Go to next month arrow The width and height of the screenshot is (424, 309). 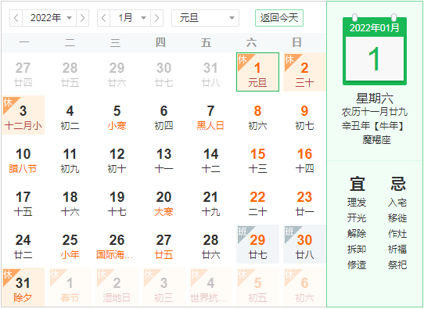coord(156,18)
